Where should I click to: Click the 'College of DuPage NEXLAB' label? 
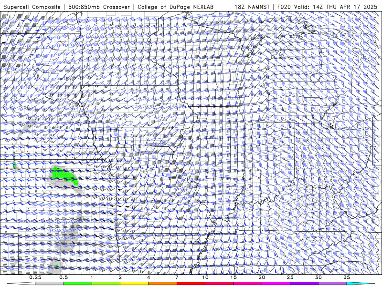pyautogui.click(x=175, y=7)
